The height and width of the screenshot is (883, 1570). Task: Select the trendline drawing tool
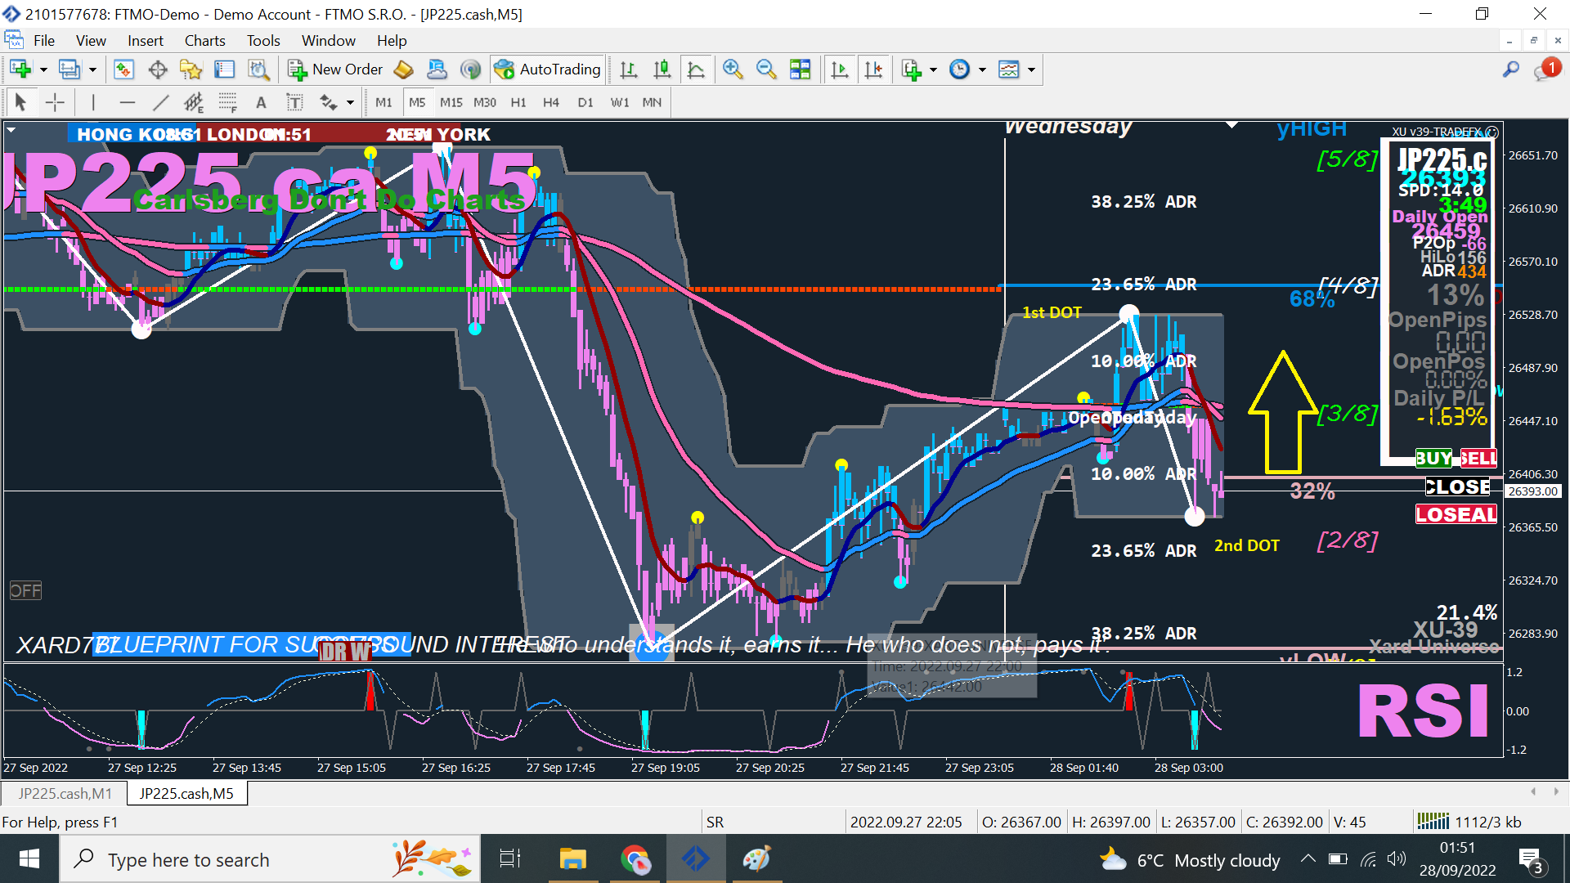click(160, 102)
